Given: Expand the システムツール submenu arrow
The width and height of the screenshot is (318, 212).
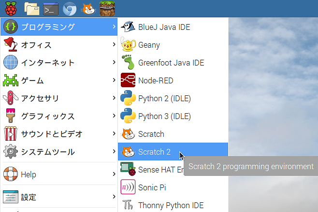Looking at the screenshot, I should coord(114,151).
